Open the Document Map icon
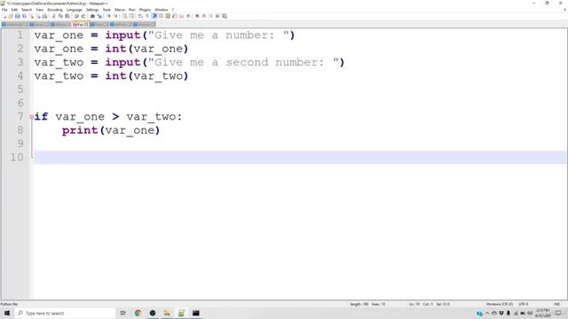568x319 pixels. coord(168,16)
